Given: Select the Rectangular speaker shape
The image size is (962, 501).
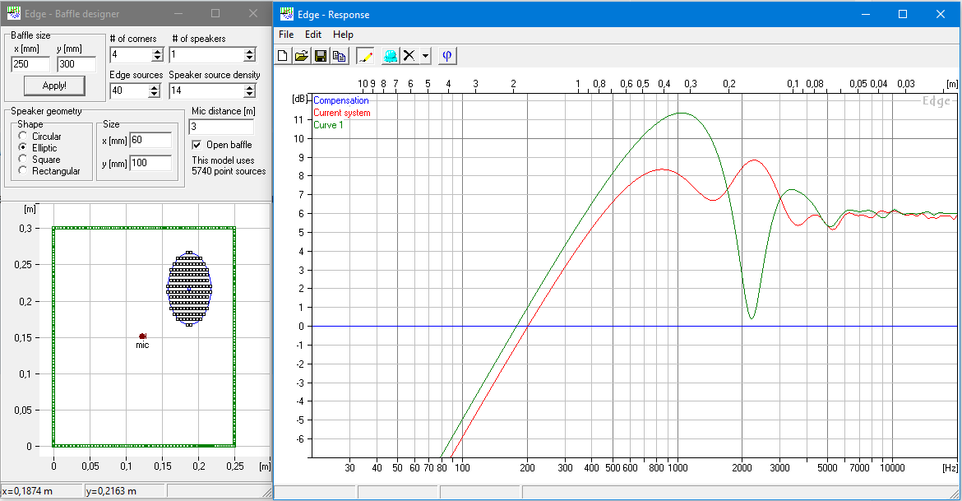Looking at the screenshot, I should click(x=24, y=171).
